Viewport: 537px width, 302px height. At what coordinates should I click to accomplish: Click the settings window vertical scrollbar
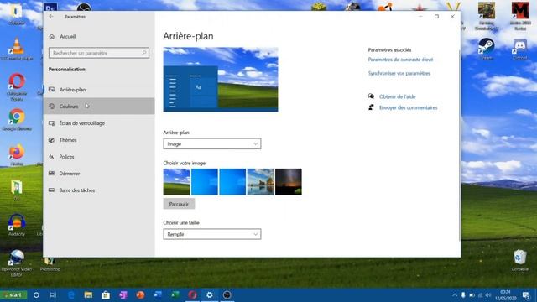point(459,145)
